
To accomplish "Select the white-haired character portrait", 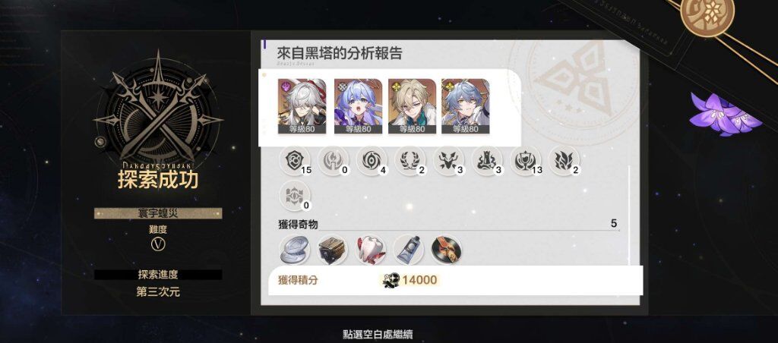I will coord(302,106).
